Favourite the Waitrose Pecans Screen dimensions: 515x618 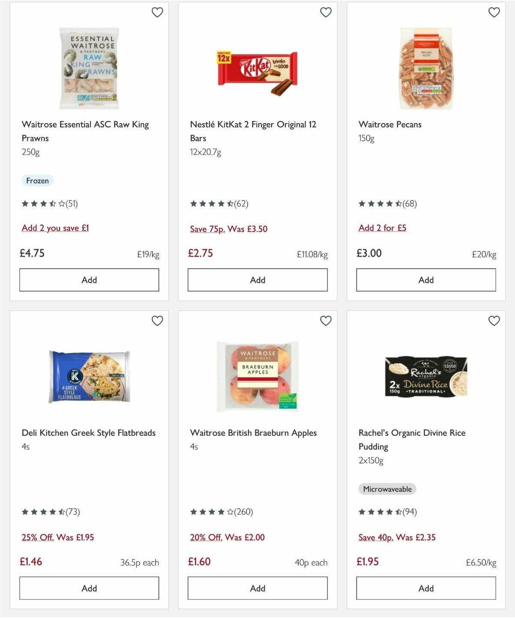[x=494, y=12]
